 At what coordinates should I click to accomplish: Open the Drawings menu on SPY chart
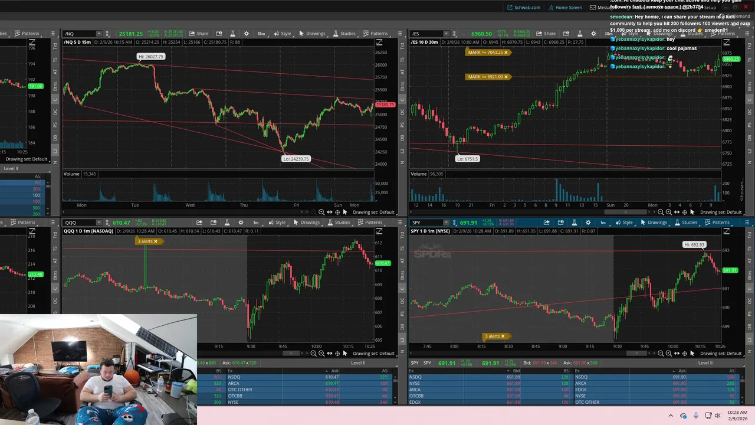654,223
